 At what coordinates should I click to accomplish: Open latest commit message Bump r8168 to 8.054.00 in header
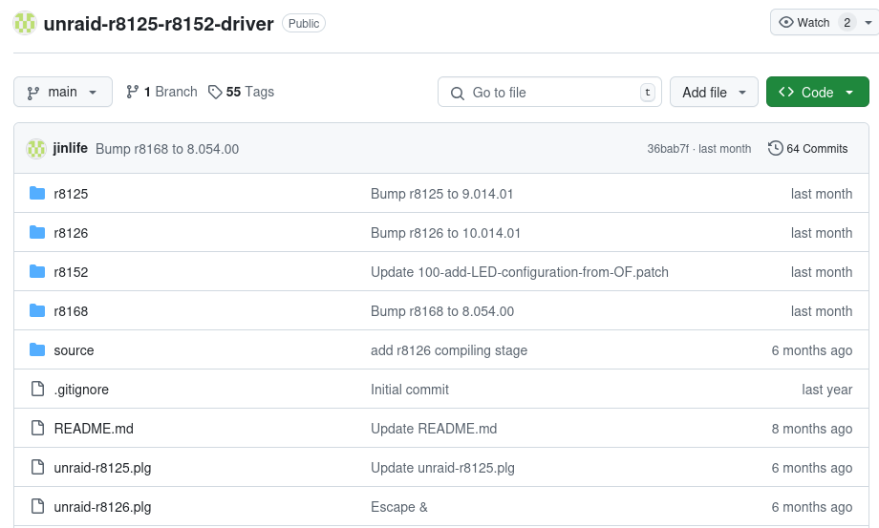(x=167, y=149)
